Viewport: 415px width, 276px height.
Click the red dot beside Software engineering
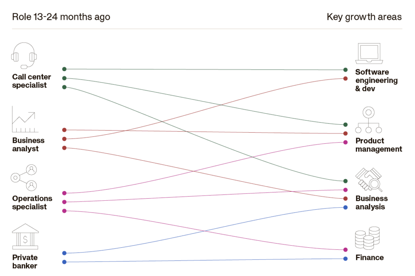pyautogui.click(x=345, y=79)
